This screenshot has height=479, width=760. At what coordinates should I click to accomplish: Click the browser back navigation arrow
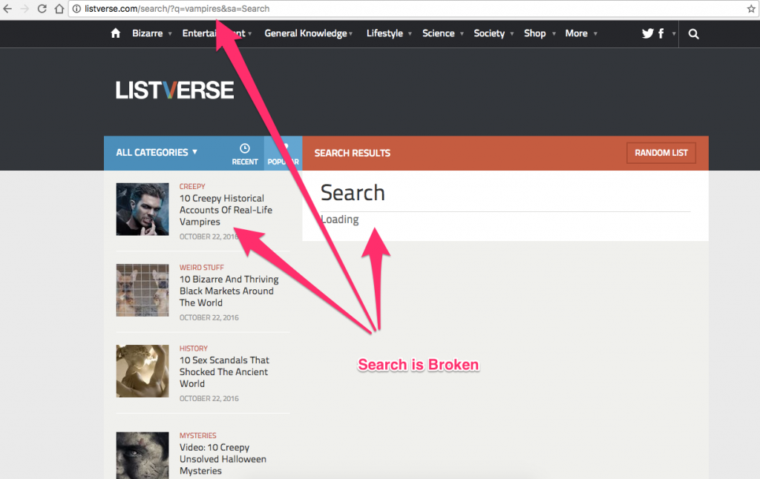pos(10,10)
